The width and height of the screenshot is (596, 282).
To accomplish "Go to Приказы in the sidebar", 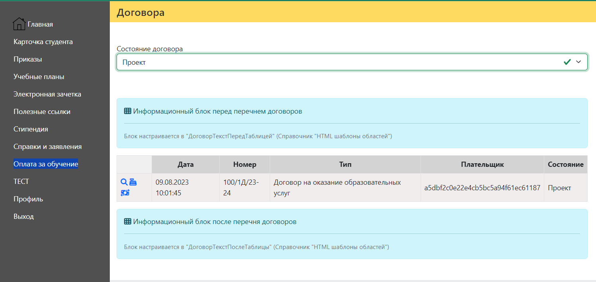I will (28, 59).
